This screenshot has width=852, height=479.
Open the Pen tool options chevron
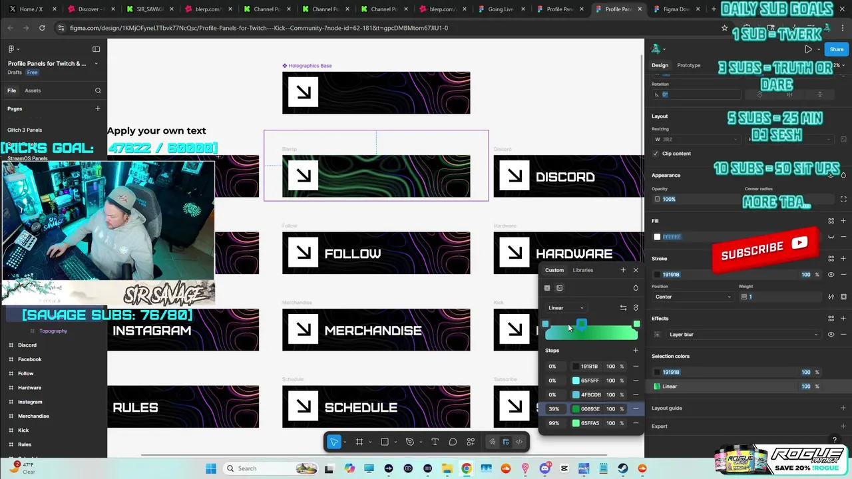420,442
